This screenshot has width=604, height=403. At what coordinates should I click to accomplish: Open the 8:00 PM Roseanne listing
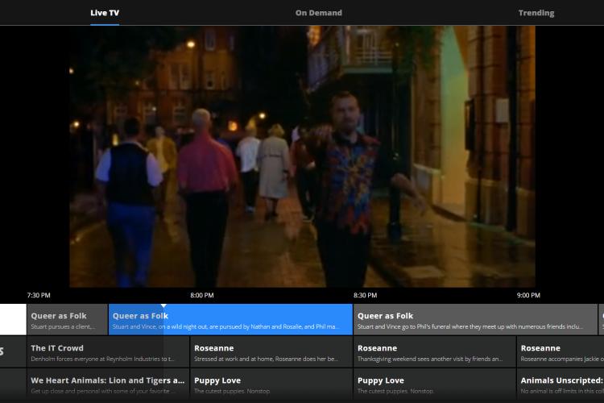(x=271, y=351)
